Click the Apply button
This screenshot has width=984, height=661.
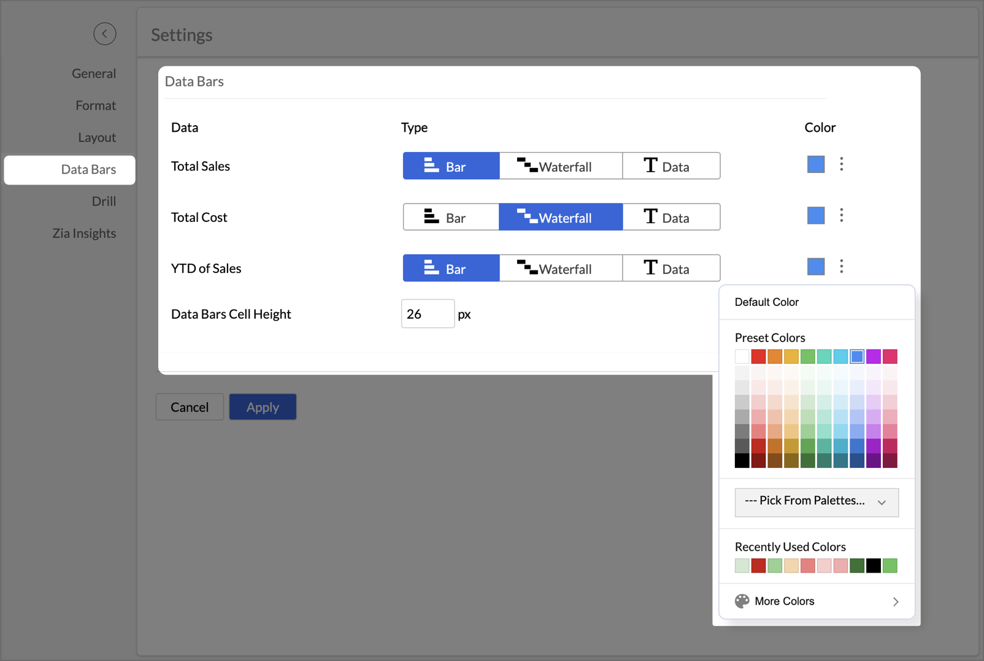coord(263,407)
